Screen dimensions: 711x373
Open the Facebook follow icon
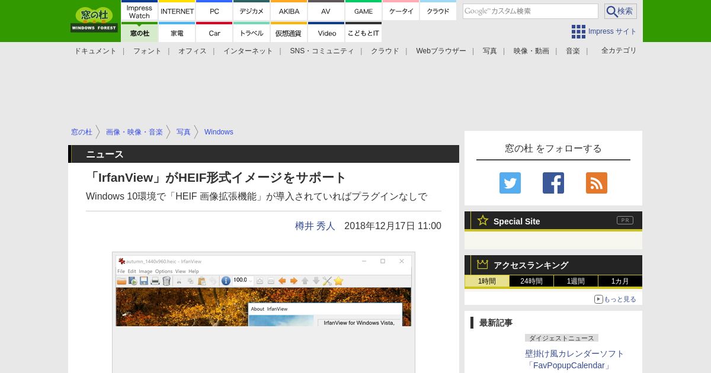(553, 183)
